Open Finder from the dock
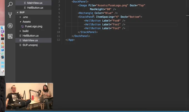This screenshot has width=189, height=112. pos(3,28)
